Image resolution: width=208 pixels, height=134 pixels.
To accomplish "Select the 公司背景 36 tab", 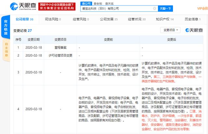I will tap(24, 19).
